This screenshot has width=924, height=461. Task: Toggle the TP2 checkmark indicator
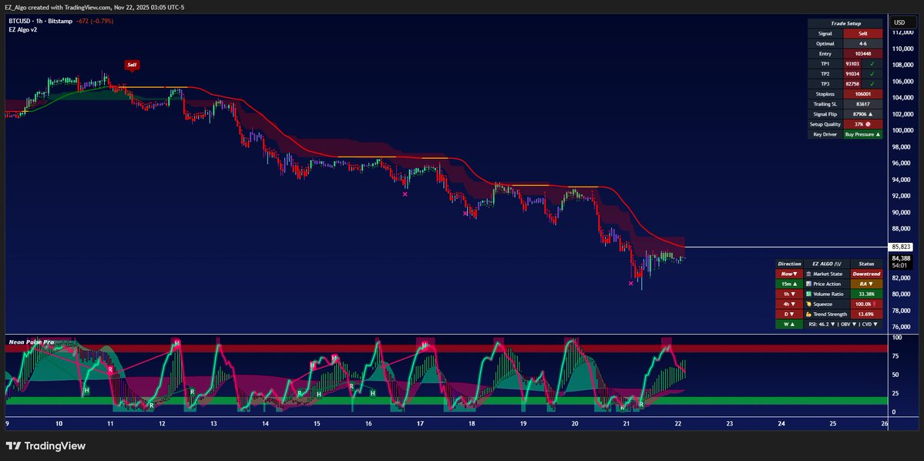(x=872, y=74)
